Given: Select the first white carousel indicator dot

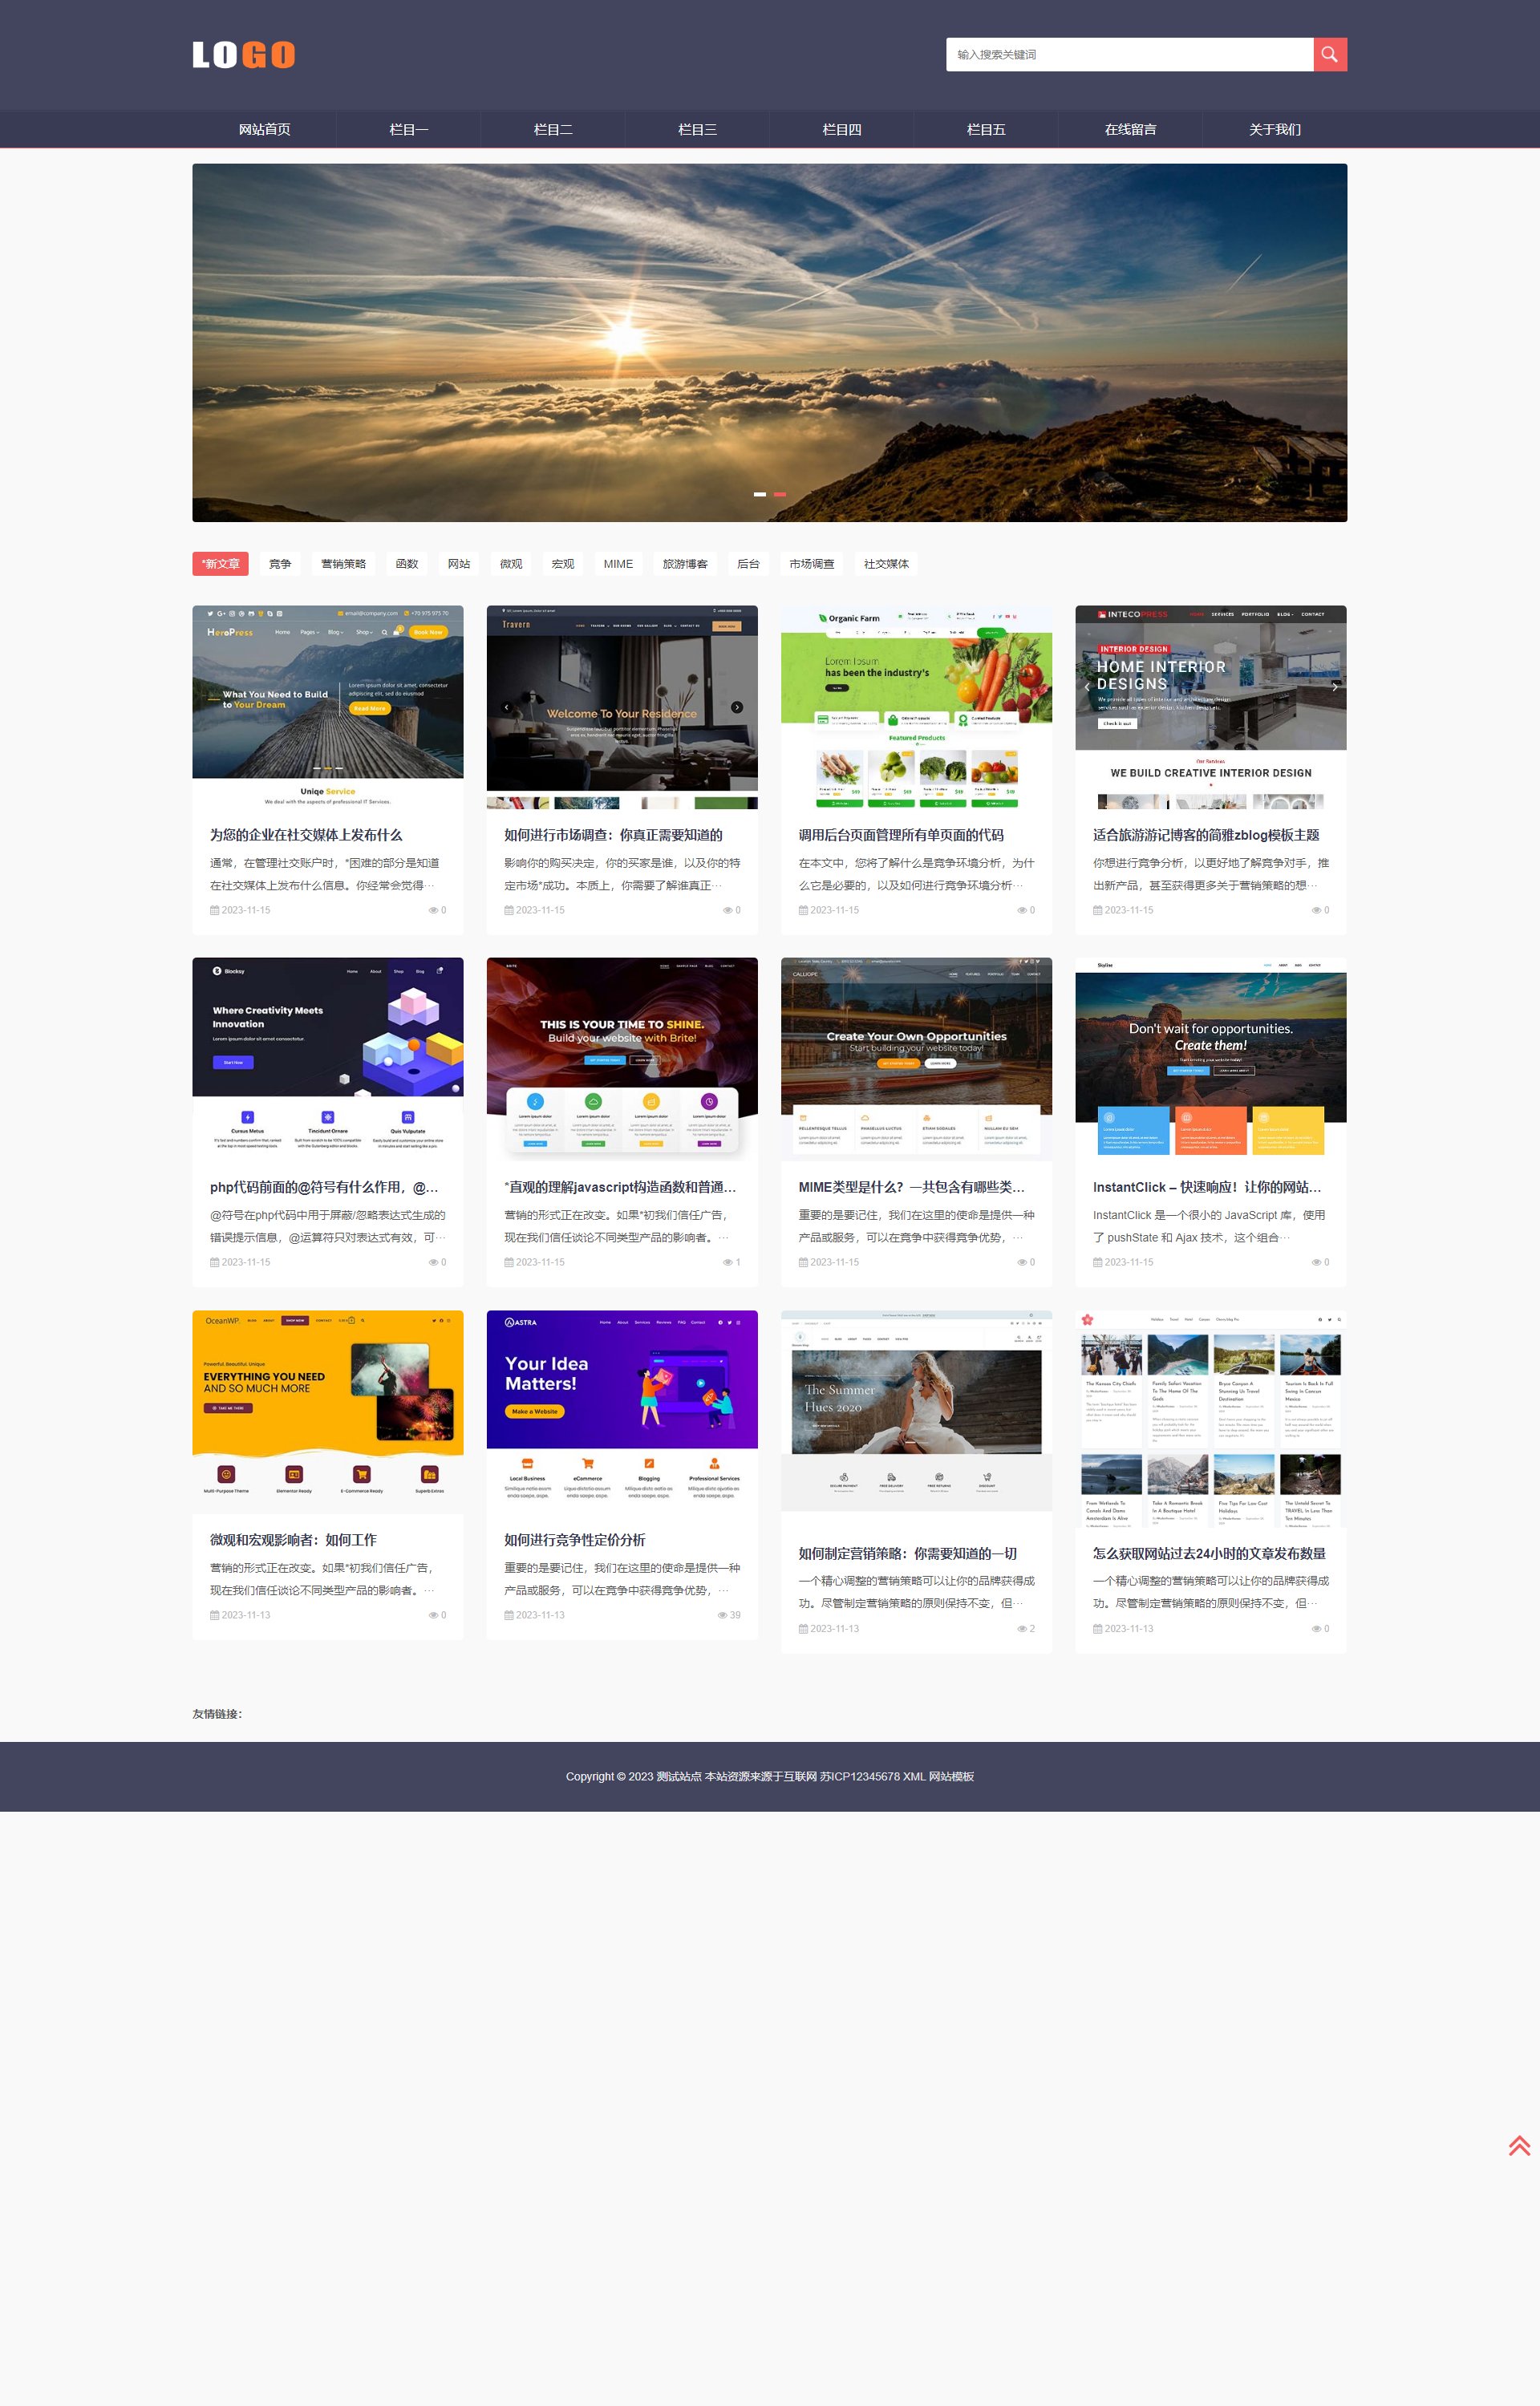Looking at the screenshot, I should tap(760, 494).
